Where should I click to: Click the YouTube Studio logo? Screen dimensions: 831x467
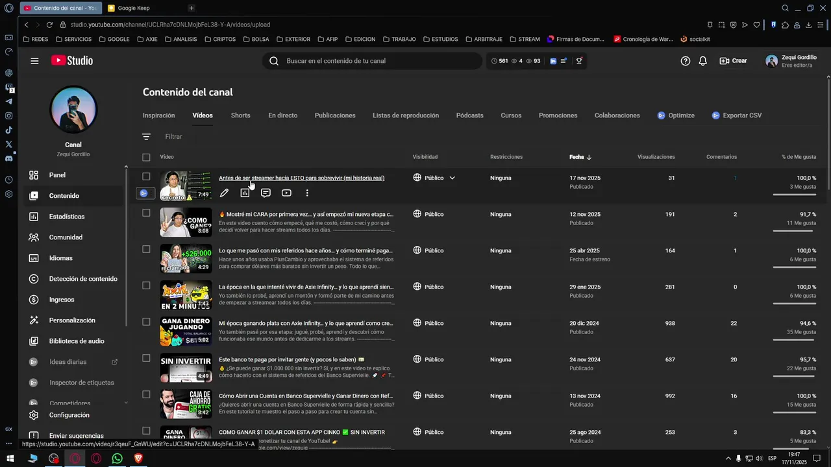click(x=72, y=60)
